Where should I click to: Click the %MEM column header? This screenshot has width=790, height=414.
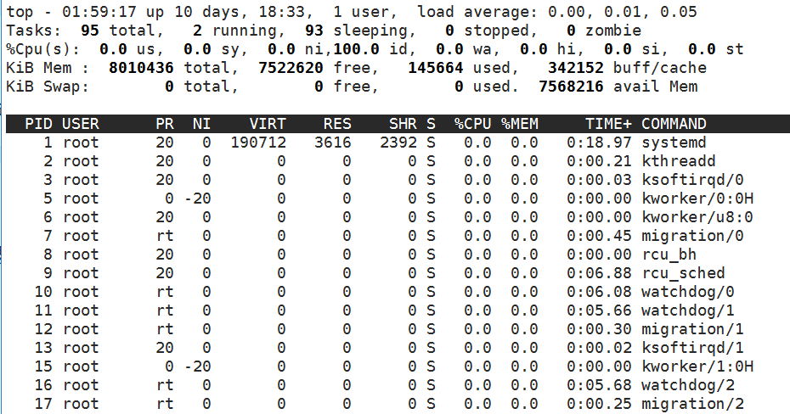519,124
